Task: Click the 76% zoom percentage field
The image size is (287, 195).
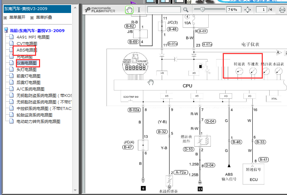Action: point(234,9)
